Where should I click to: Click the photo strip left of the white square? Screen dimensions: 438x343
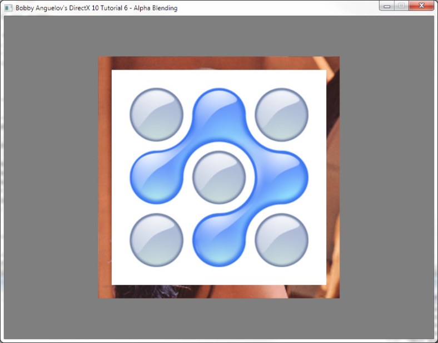click(105, 177)
